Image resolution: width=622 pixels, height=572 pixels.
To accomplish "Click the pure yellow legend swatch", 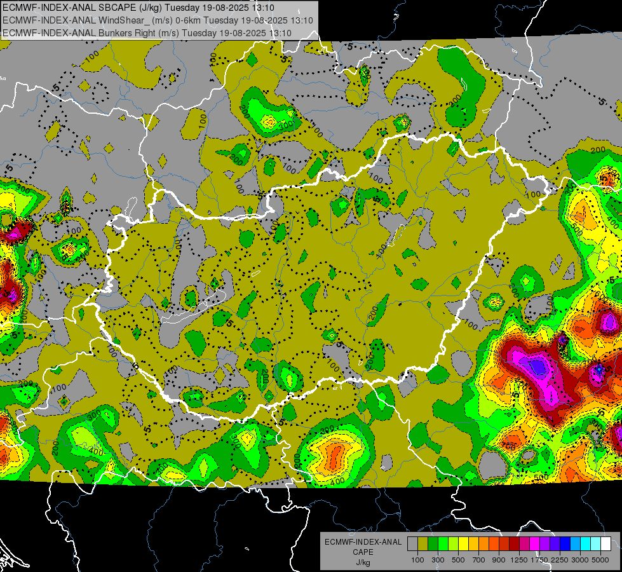I will [463, 544].
